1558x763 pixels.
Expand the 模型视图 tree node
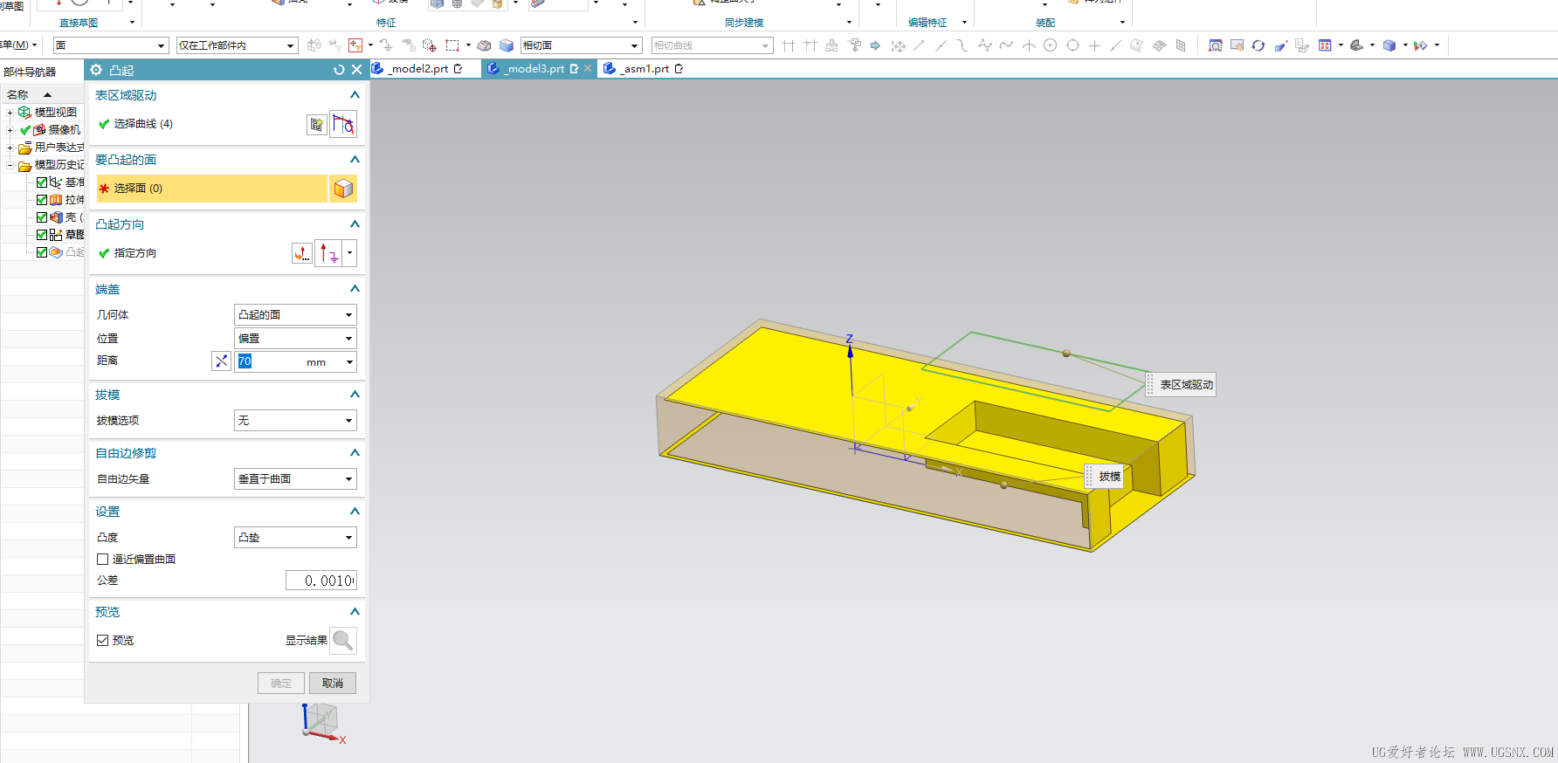[10, 113]
